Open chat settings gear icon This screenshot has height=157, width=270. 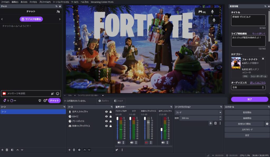(45, 100)
